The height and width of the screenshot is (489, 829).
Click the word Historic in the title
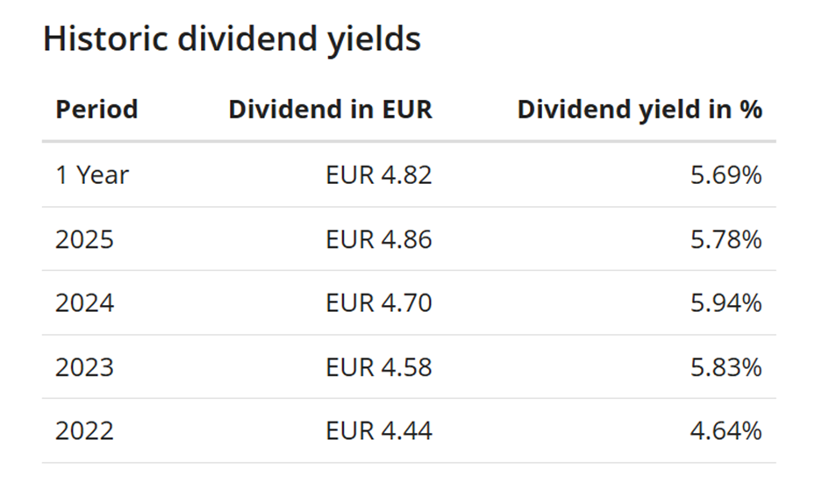(98, 40)
